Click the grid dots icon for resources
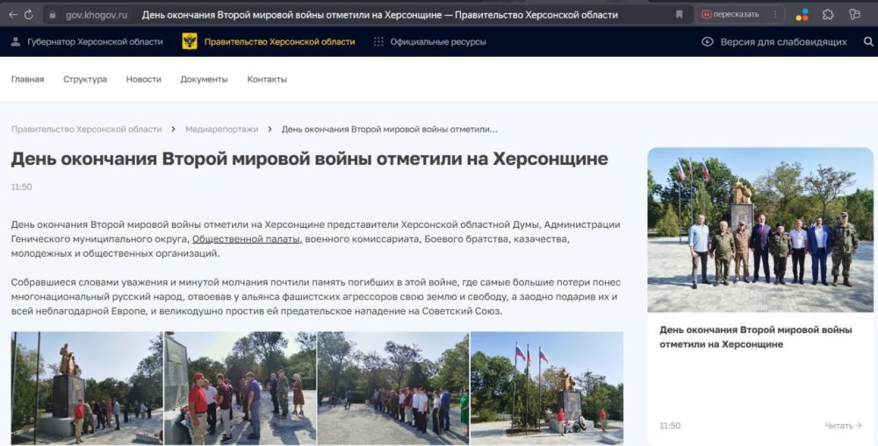The height and width of the screenshot is (446, 878). (378, 42)
